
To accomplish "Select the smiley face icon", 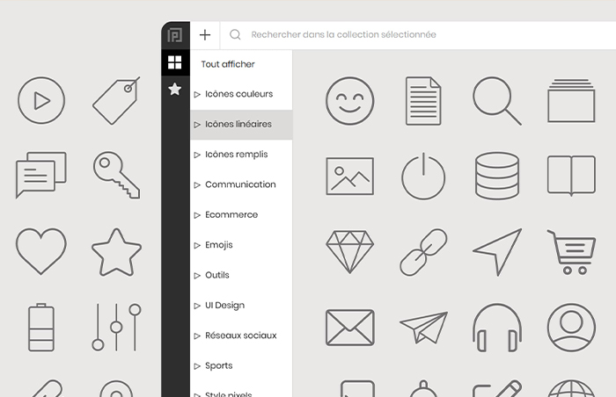I will pyautogui.click(x=349, y=100).
